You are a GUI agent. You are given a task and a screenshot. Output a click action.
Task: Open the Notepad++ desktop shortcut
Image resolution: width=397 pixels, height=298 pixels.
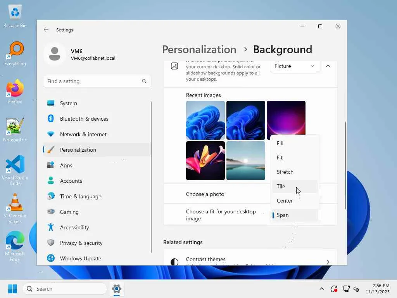pyautogui.click(x=15, y=130)
